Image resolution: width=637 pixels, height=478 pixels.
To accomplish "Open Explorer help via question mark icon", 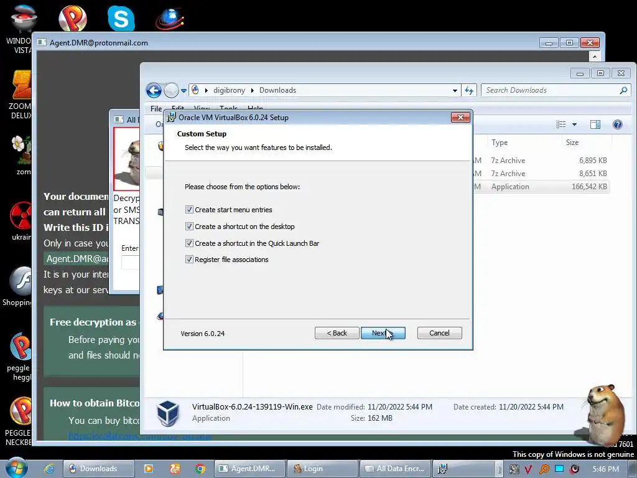I will [617, 124].
